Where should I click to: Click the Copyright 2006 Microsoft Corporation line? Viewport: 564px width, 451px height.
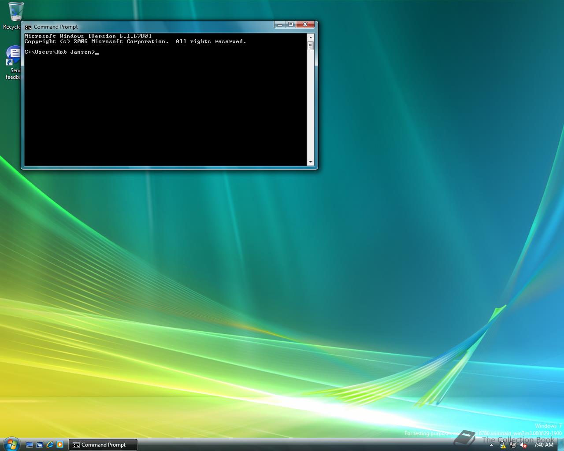(x=135, y=41)
